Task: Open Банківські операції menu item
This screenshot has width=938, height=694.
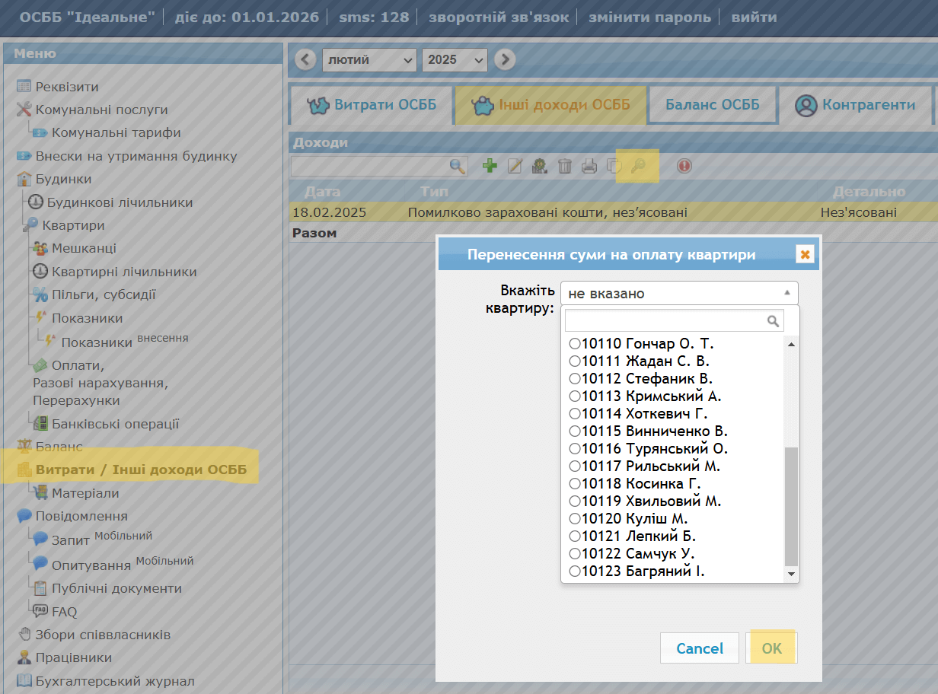Action: click(115, 424)
